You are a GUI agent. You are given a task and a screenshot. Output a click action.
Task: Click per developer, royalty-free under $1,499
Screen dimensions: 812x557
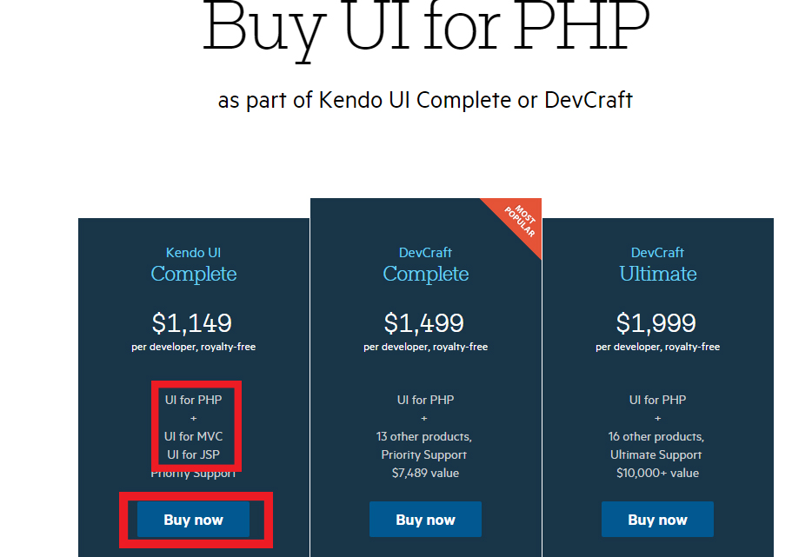coord(425,346)
